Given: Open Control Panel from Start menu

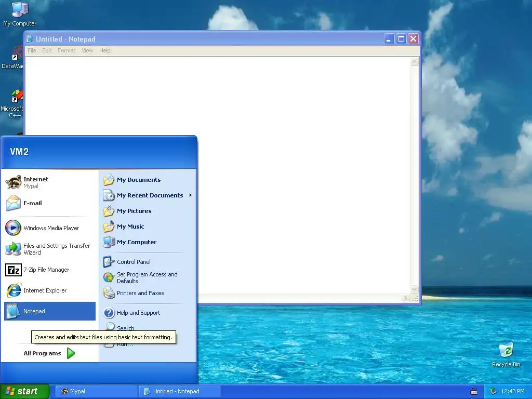Looking at the screenshot, I should pyautogui.click(x=148, y=262).
